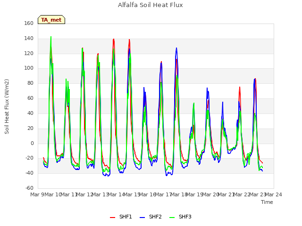
Task: Click the 140 y-axis tick label
Action: 29,39
